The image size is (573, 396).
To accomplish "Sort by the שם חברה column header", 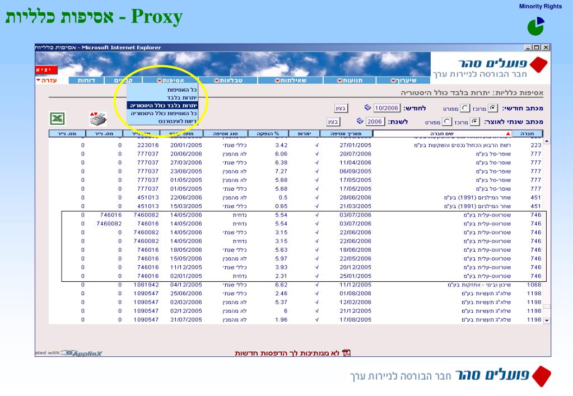I will pyautogui.click(x=441, y=134).
